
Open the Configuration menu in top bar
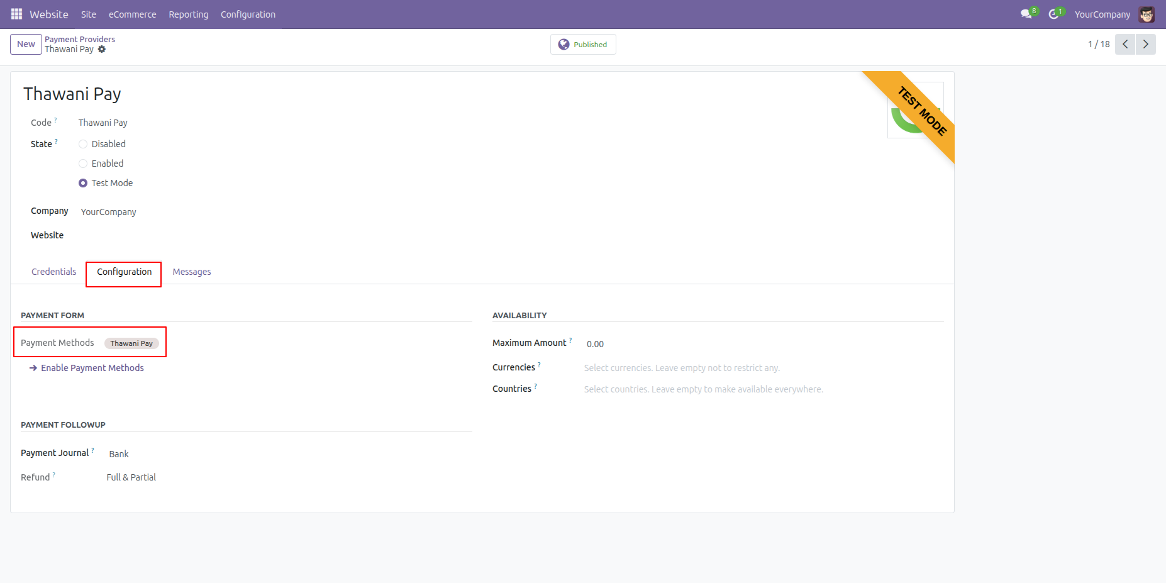(248, 14)
